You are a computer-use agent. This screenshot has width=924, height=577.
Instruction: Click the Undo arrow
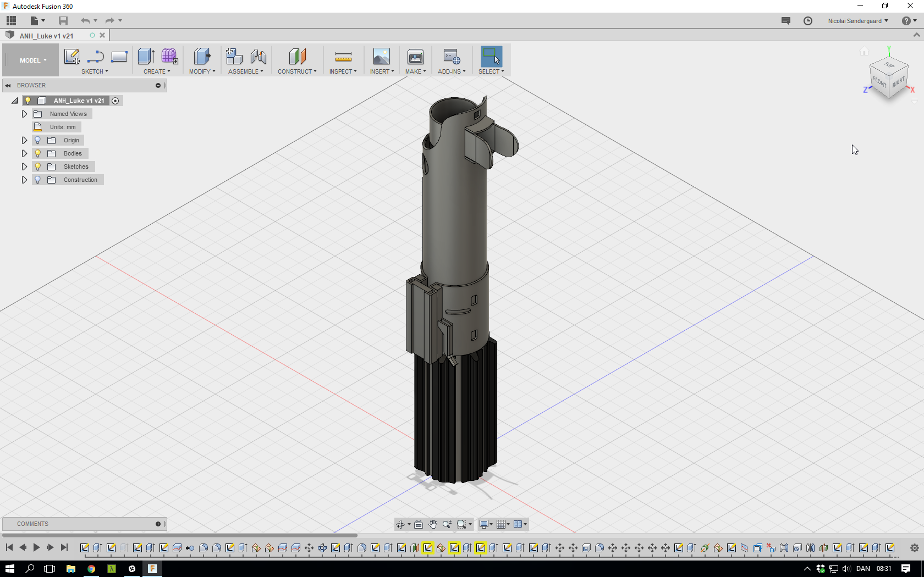(85, 21)
